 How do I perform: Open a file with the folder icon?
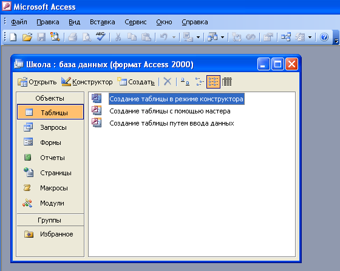point(27,37)
